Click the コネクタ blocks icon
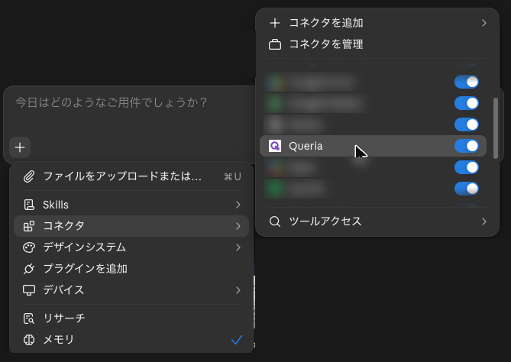 pyautogui.click(x=29, y=226)
